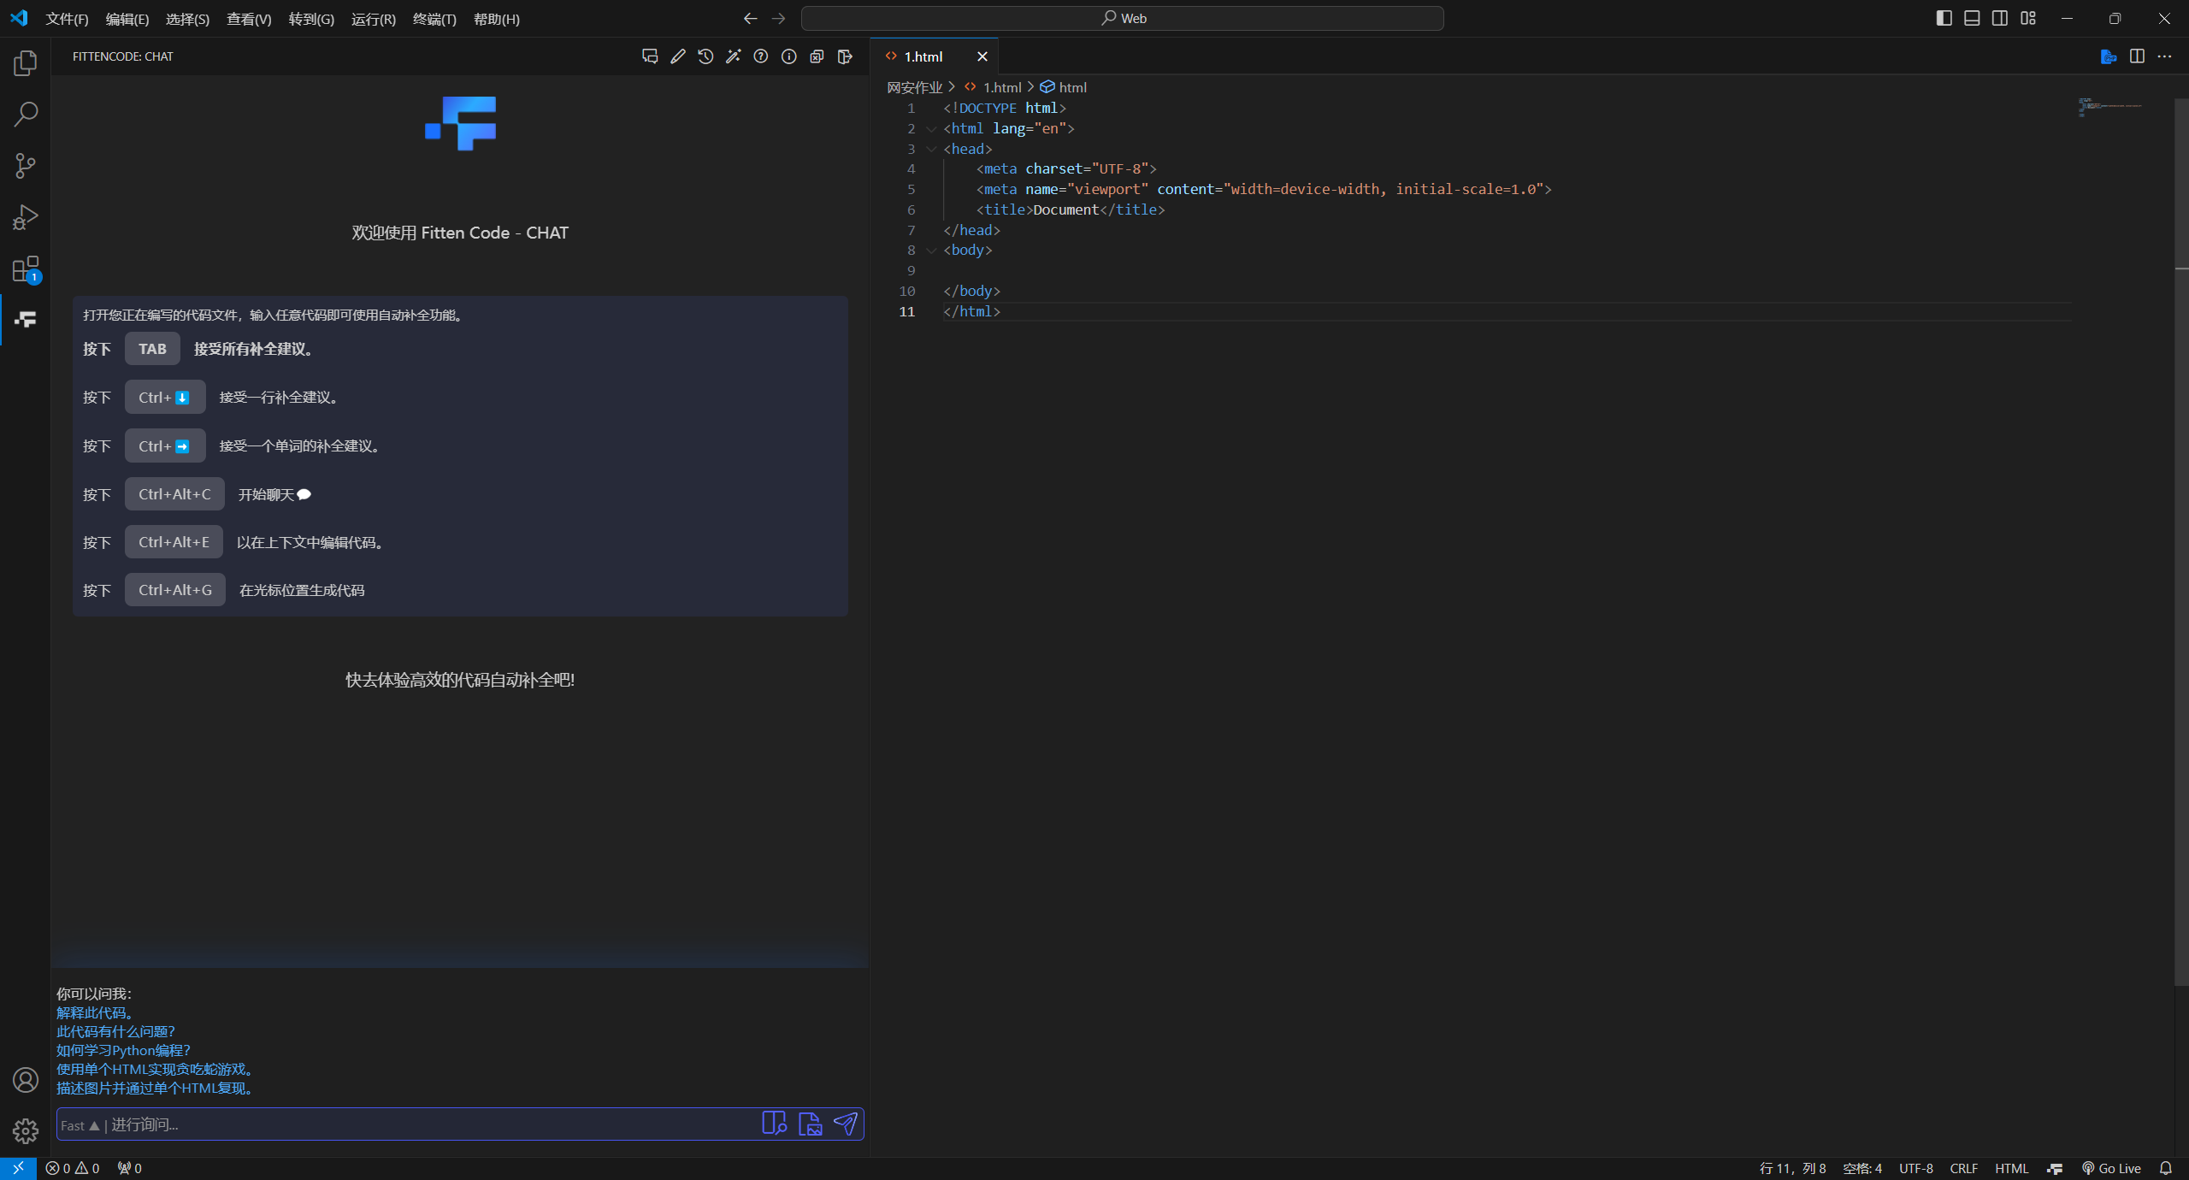Open Run and Debug view
The image size is (2189, 1180).
point(26,217)
